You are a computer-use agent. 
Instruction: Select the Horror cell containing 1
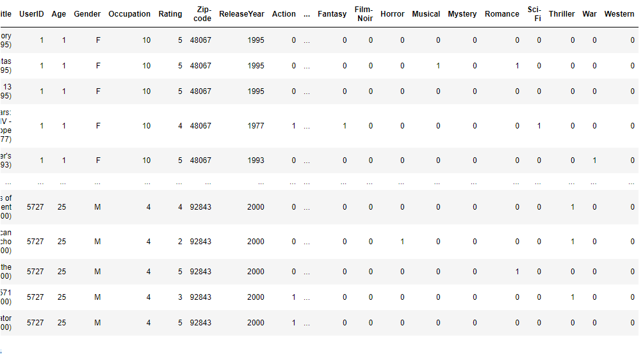402,242
